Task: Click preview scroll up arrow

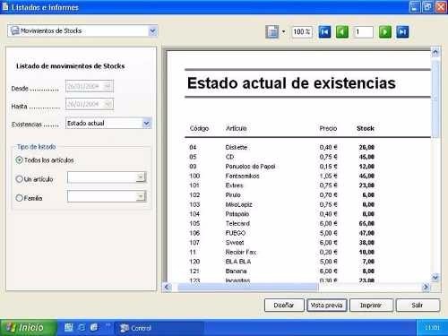Action: [435, 53]
